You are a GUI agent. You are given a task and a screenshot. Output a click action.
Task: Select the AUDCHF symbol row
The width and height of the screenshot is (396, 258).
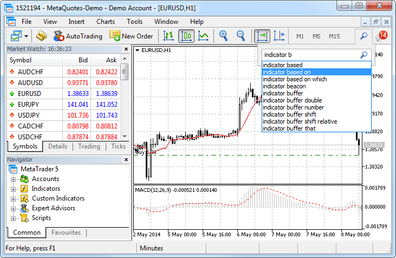coord(63,72)
